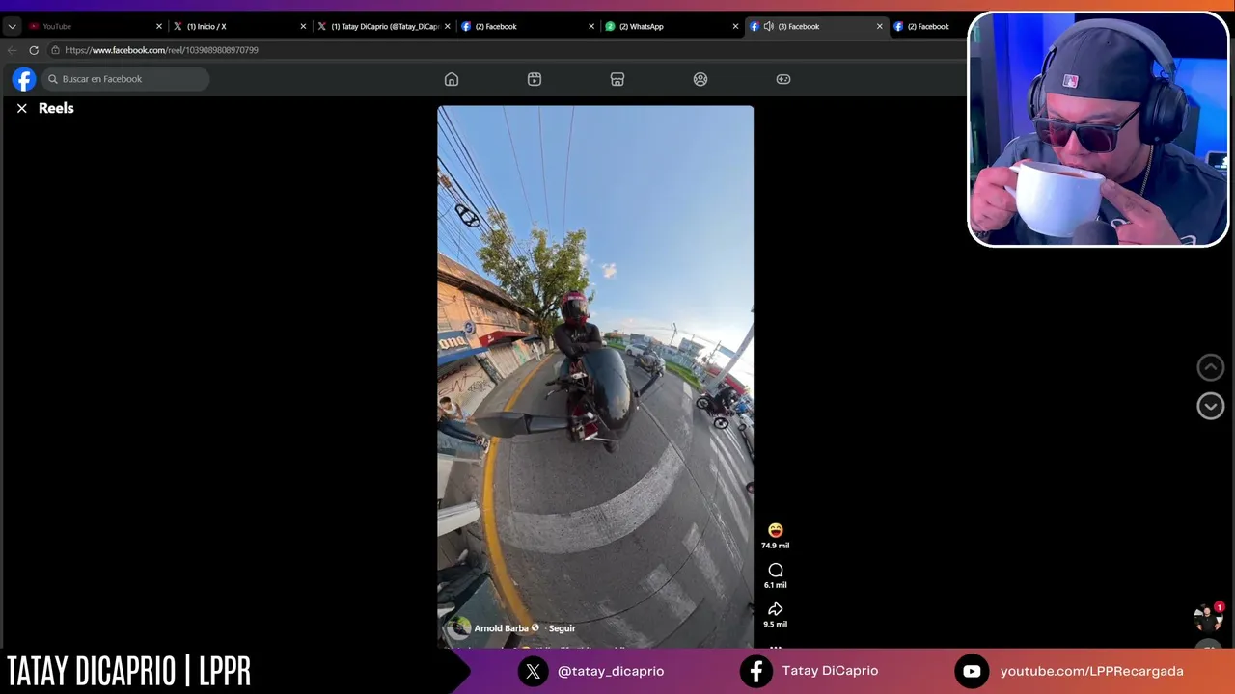Close the Tatay DiCaprio X profile tab
The image size is (1235, 694).
coord(448,26)
